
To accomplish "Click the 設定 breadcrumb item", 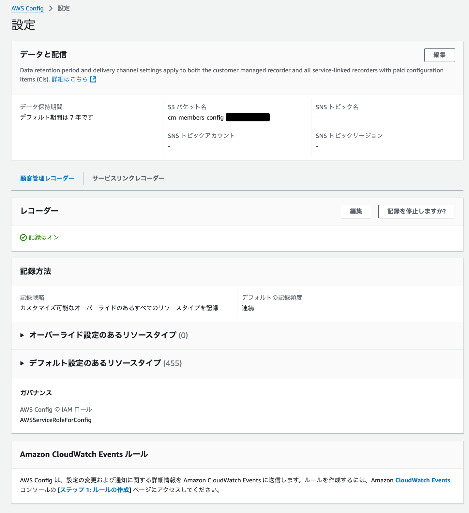I will (x=64, y=8).
